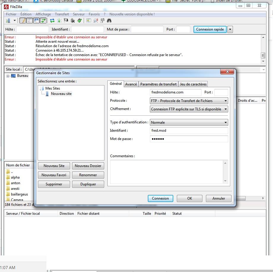The image size is (273, 272).
Task: Select the alpha folder in file list
Action: click(x=15, y=177)
